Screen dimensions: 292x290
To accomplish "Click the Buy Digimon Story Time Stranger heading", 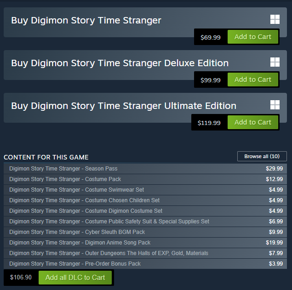I will click(86, 20).
